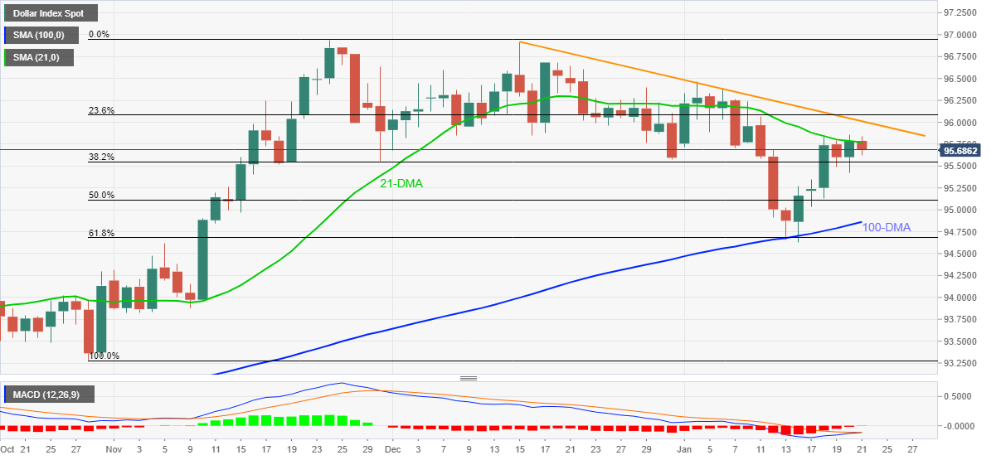
Task: Click the 23.6% Fibonacci level label
Action: pos(101,111)
